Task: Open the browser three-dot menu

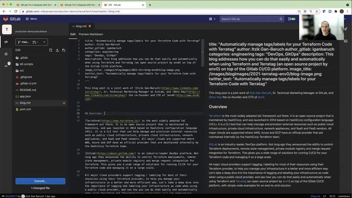Action: pyautogui.click(x=348, y=11)
